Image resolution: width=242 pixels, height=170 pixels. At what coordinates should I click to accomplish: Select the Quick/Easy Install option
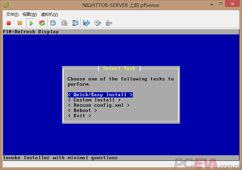click(x=100, y=95)
